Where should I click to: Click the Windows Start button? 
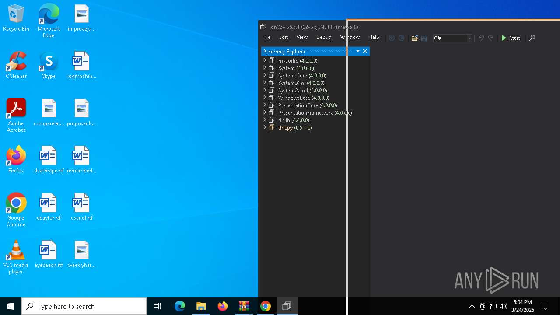(10, 306)
